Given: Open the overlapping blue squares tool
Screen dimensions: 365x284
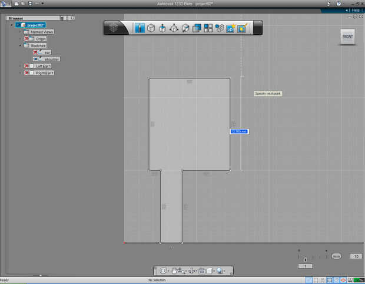Looking at the screenshot, I should pos(197,28).
